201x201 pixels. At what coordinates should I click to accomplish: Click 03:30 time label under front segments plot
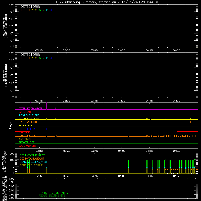pyautogui.click(x=66, y=51)
